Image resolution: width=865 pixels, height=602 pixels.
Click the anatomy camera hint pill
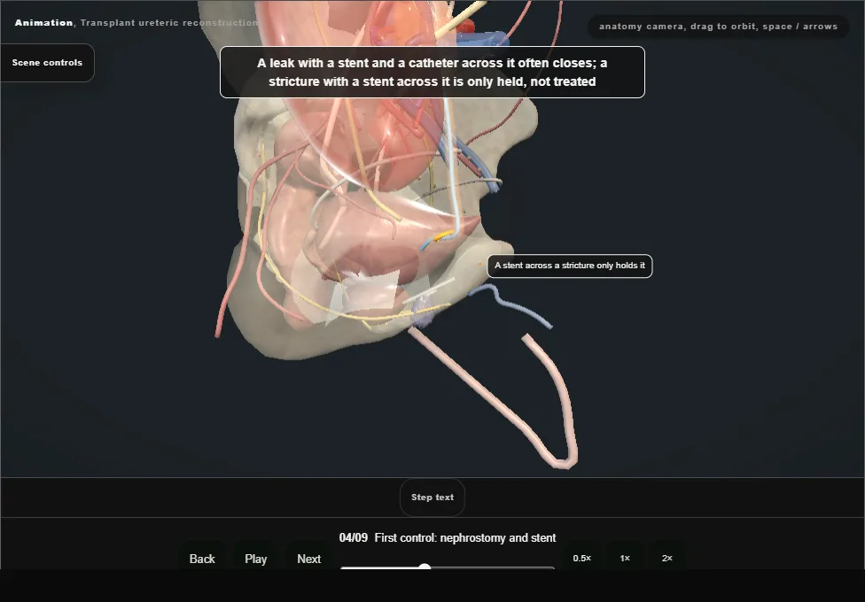pyautogui.click(x=718, y=27)
